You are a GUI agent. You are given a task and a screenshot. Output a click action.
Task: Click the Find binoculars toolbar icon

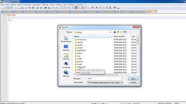tap(45, 8)
